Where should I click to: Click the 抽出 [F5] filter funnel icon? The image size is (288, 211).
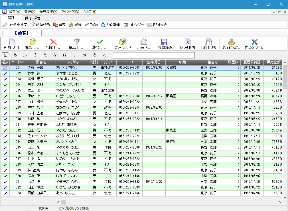point(76,42)
